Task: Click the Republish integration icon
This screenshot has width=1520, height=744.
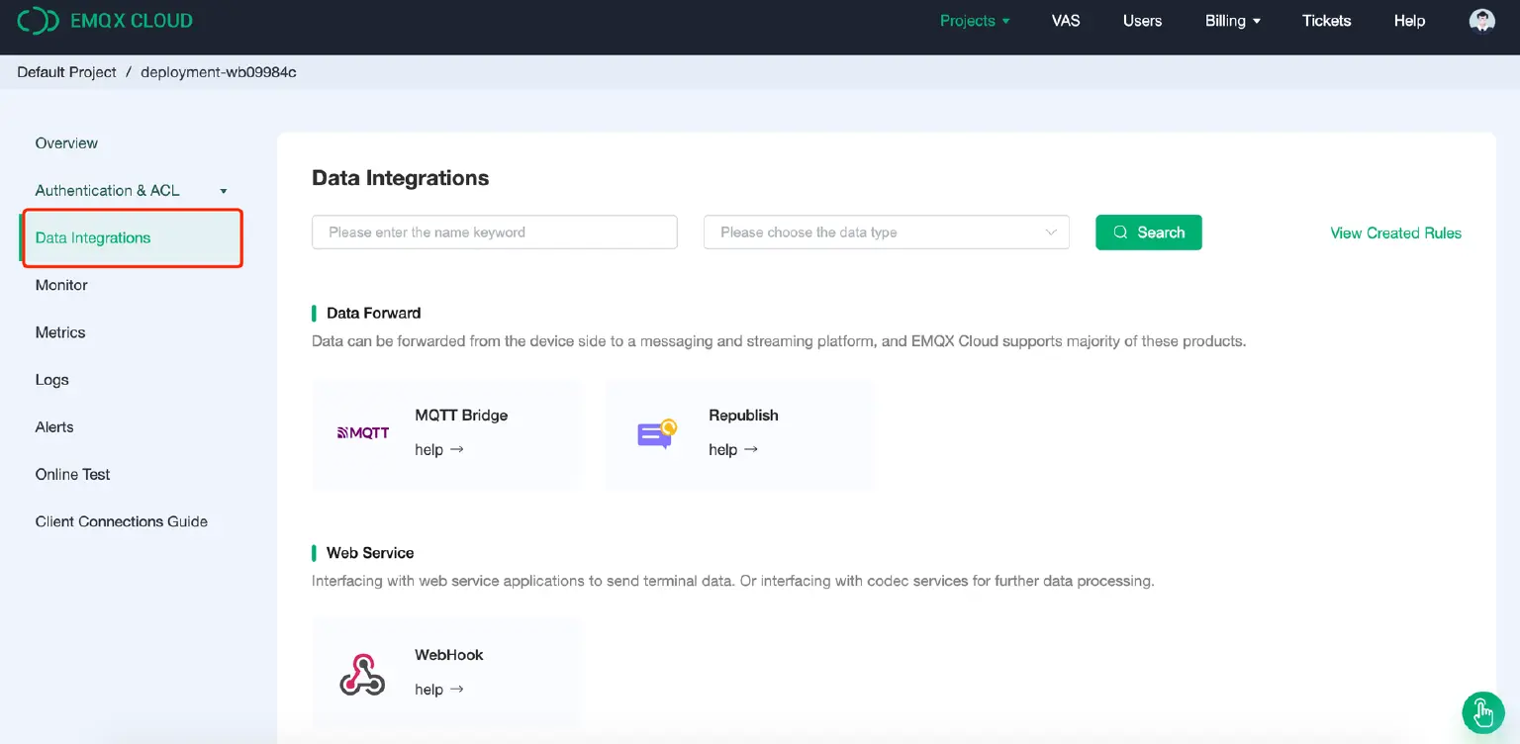Action: coord(654,432)
